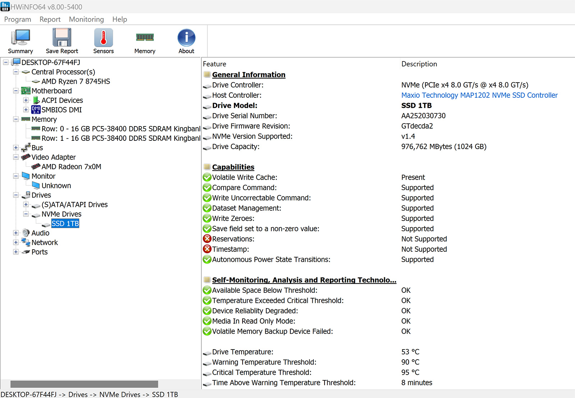Expand the ACPI Devices node
This screenshot has width=575, height=398.
(26, 100)
